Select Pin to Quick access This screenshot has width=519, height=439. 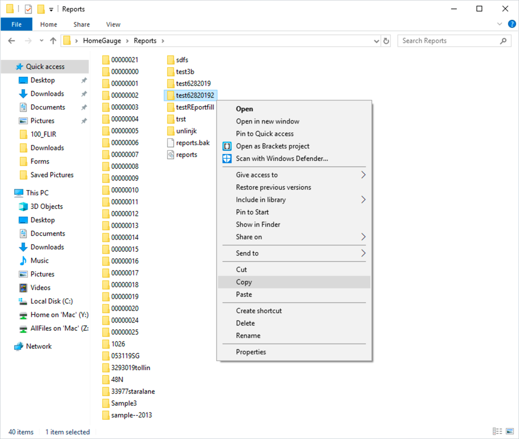click(x=294, y=134)
